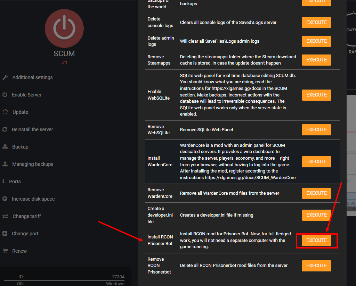Execute Install RCON Prisoner Bot
Viewport: 356px width, 286px height.
pyautogui.click(x=316, y=241)
